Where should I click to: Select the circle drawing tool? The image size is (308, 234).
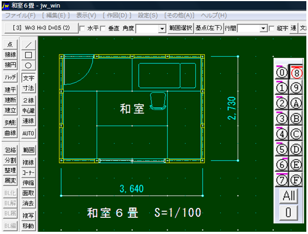pyautogui.click(x=28, y=66)
